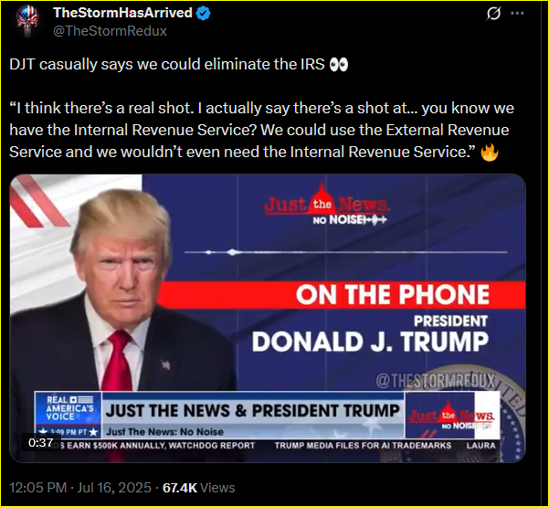This screenshot has height=507, width=549.
Task: Click the audio waveform line in video
Action: (x=345, y=252)
